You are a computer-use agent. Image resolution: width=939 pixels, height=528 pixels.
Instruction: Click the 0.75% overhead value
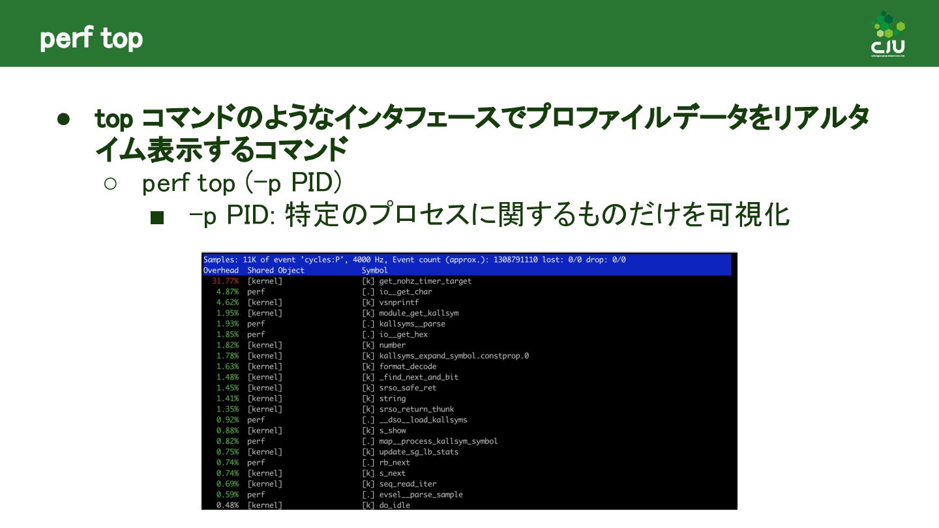[228, 452]
